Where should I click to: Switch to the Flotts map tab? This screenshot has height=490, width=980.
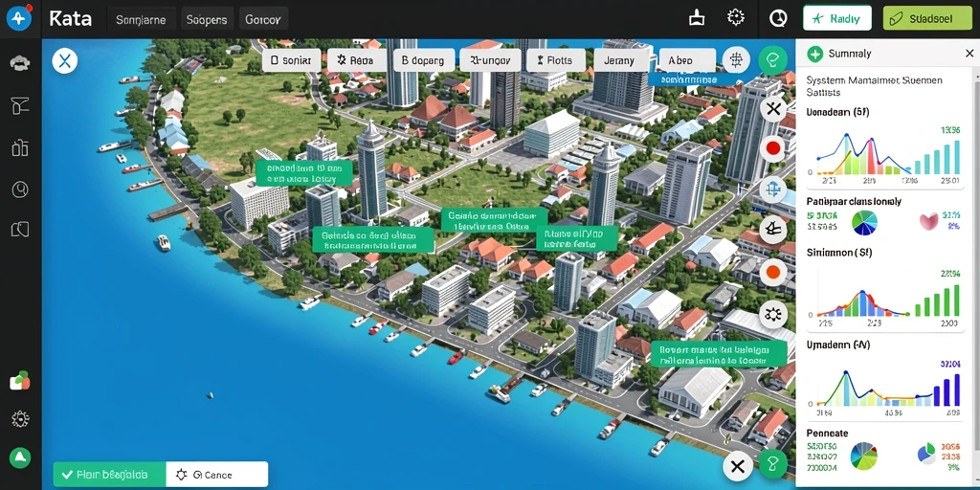[x=556, y=60]
